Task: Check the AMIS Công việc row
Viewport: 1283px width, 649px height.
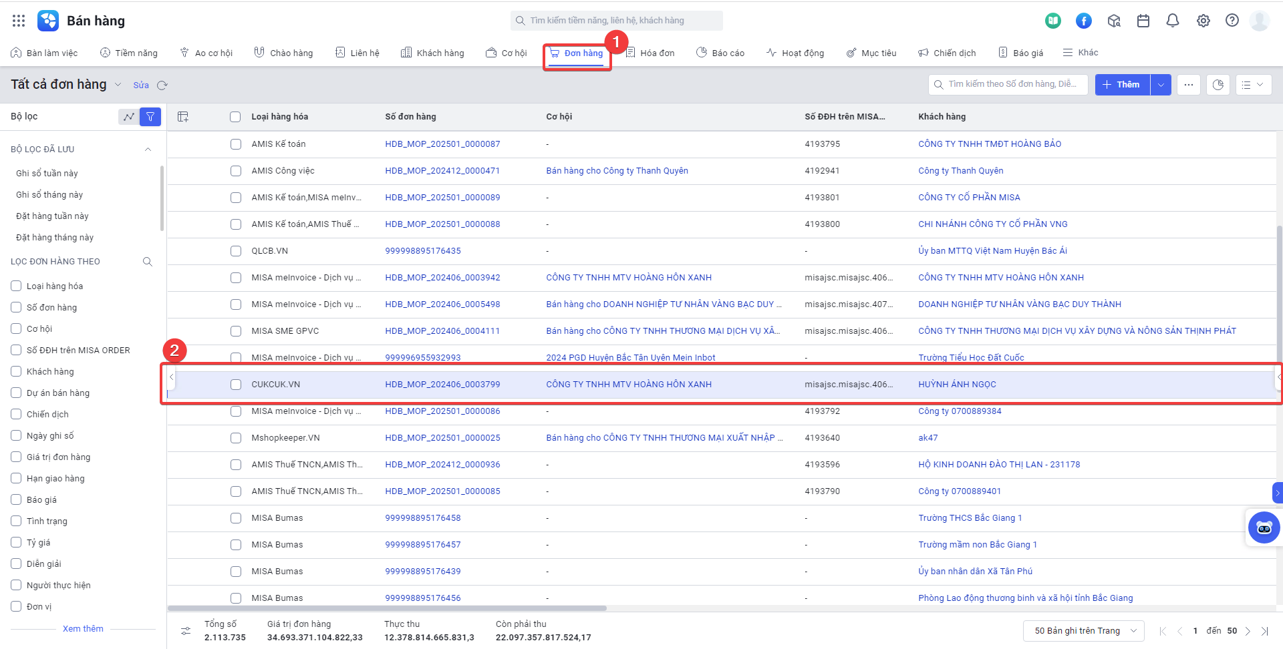Action: 236,171
